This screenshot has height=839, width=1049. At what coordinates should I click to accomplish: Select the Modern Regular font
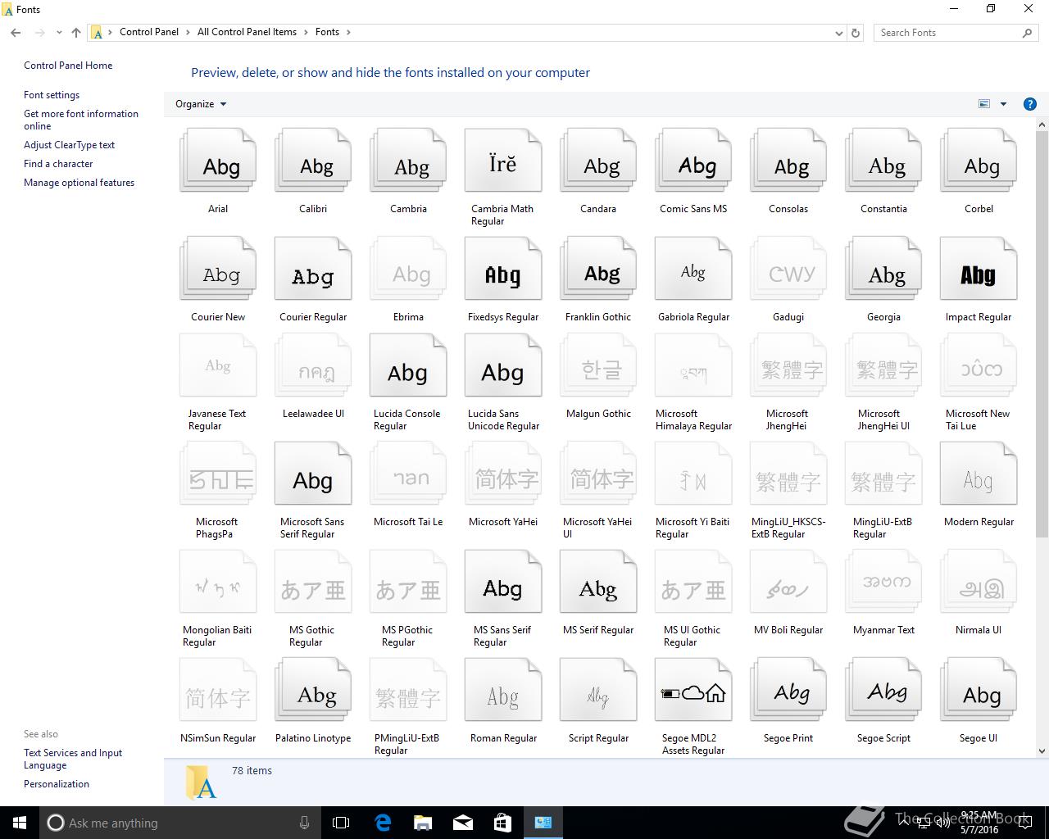pyautogui.click(x=979, y=474)
